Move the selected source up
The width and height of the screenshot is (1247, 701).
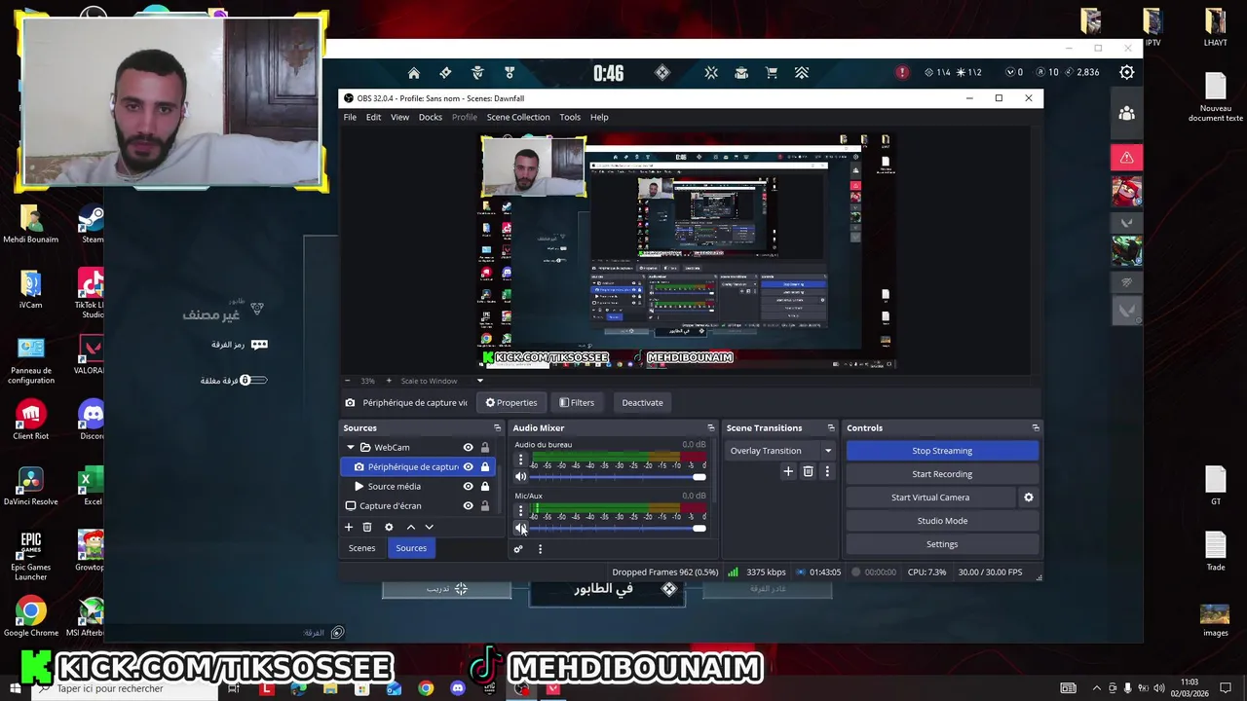(x=410, y=527)
